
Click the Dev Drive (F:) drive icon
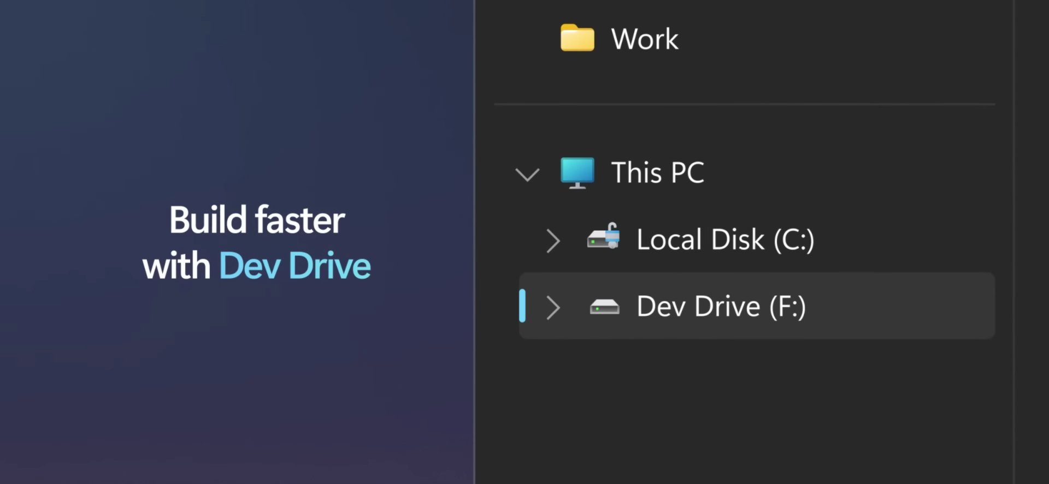tap(604, 307)
